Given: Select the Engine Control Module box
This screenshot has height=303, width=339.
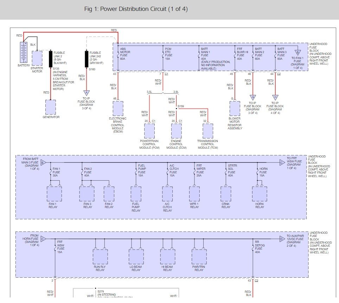Looking at the screenshot, I should click(x=177, y=131).
